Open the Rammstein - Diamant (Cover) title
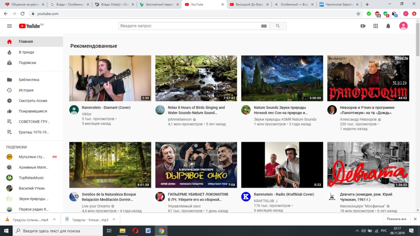The width and height of the screenshot is (420, 236). tap(106, 108)
